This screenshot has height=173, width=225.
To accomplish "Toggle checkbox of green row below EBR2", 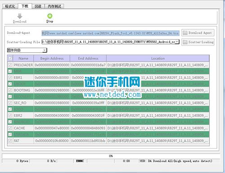I will [10, 122].
